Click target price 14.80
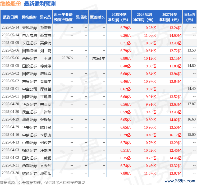 coord(191,66)
